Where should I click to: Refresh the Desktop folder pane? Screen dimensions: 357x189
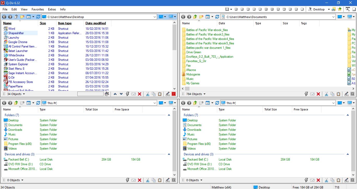[38, 16]
